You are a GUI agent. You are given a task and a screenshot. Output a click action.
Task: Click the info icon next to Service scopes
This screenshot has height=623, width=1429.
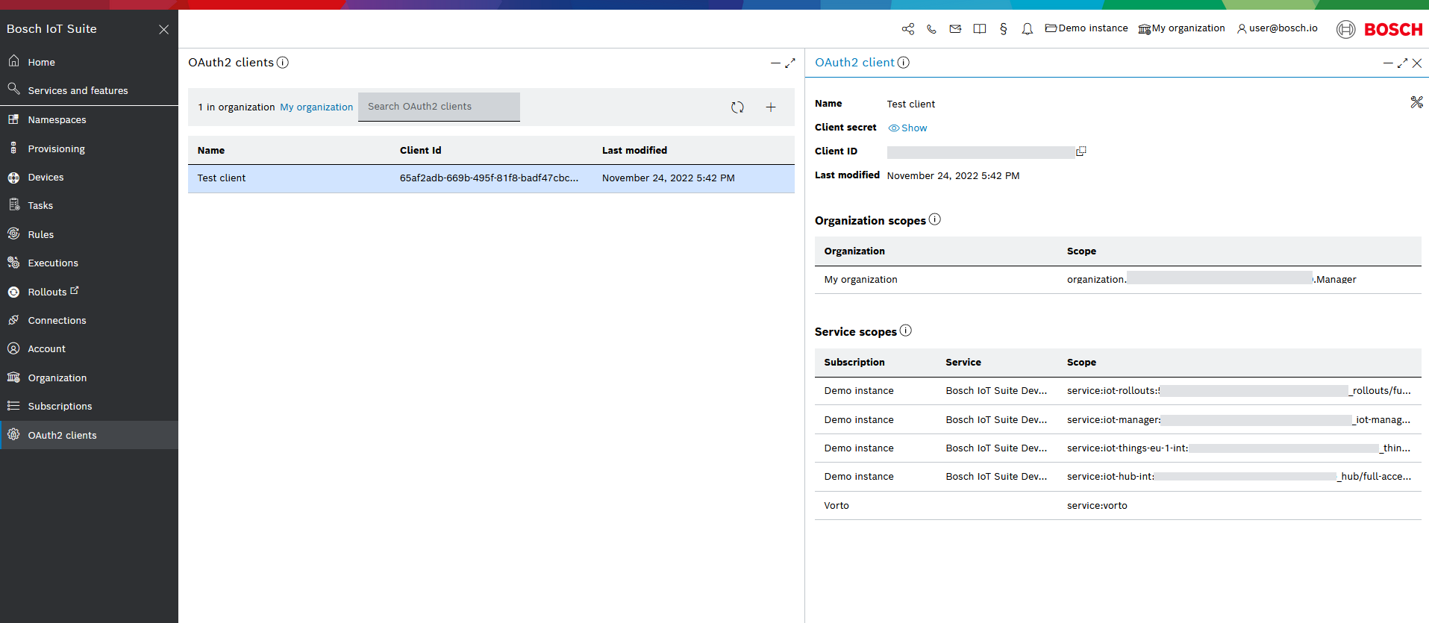pos(905,331)
